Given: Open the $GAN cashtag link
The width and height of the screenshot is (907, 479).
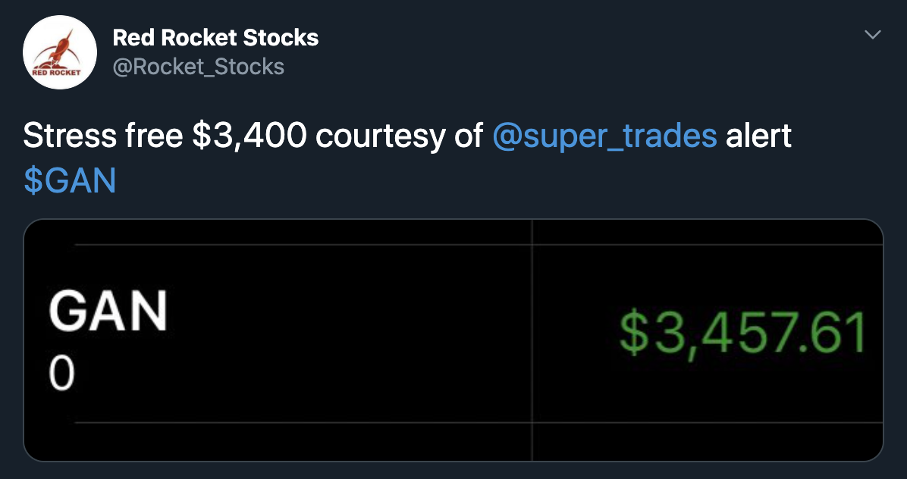Looking at the screenshot, I should tap(70, 181).
